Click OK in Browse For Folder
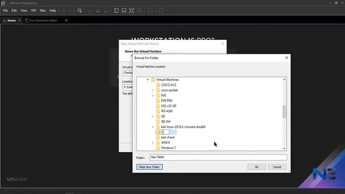345x194 pixels. point(257,167)
